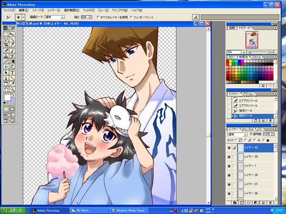The height and width of the screenshot is (214, 286).
Task: Select the Eyedropper tool
Action: pyautogui.click(x=12, y=84)
